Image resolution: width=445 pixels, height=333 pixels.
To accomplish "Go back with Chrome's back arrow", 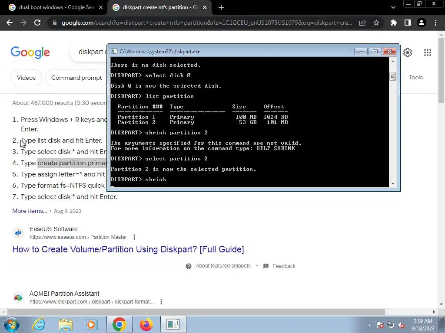I will [x=10, y=23].
